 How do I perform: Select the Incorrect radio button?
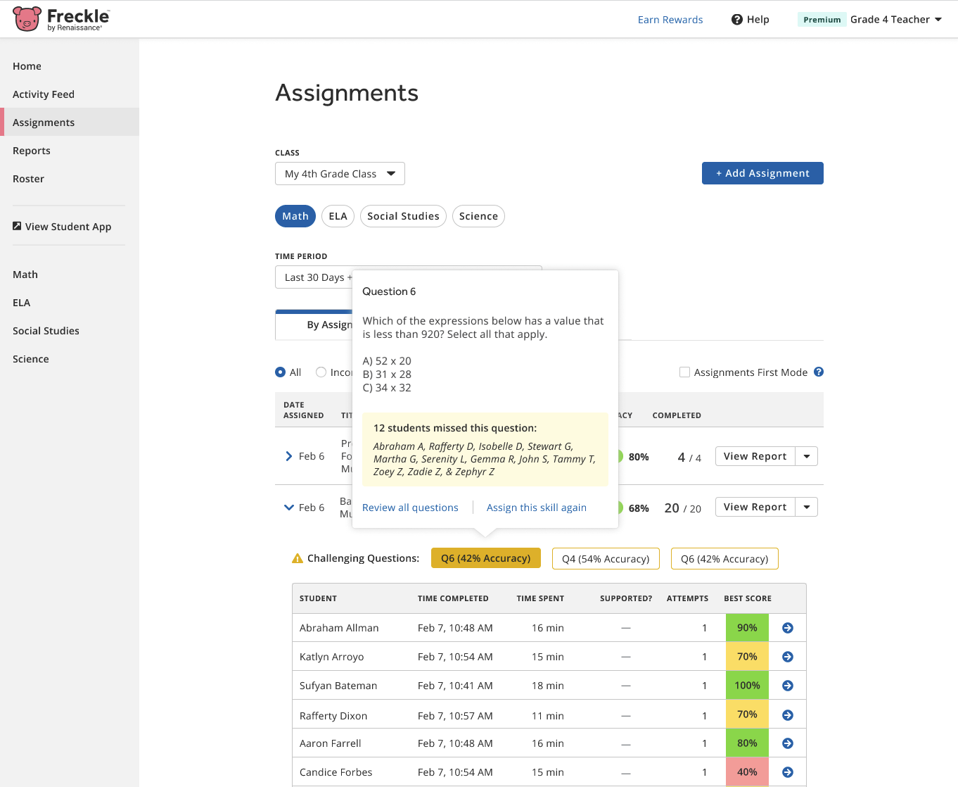[321, 372]
